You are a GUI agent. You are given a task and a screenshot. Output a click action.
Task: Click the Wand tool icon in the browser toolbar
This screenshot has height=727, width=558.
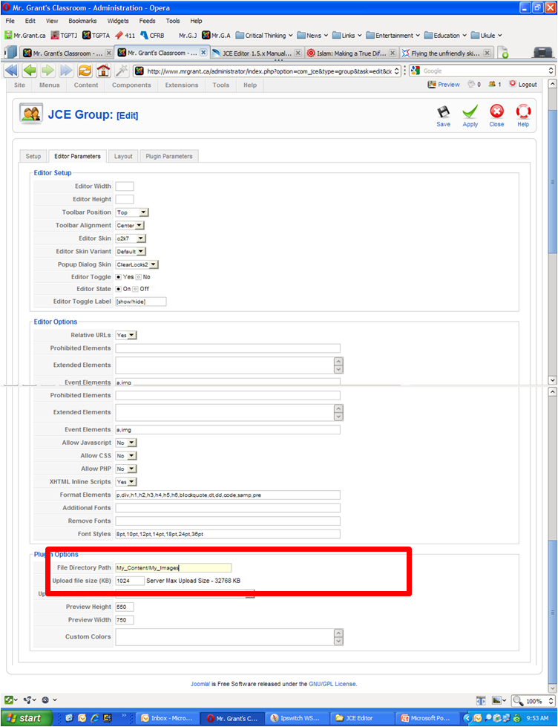pos(122,71)
